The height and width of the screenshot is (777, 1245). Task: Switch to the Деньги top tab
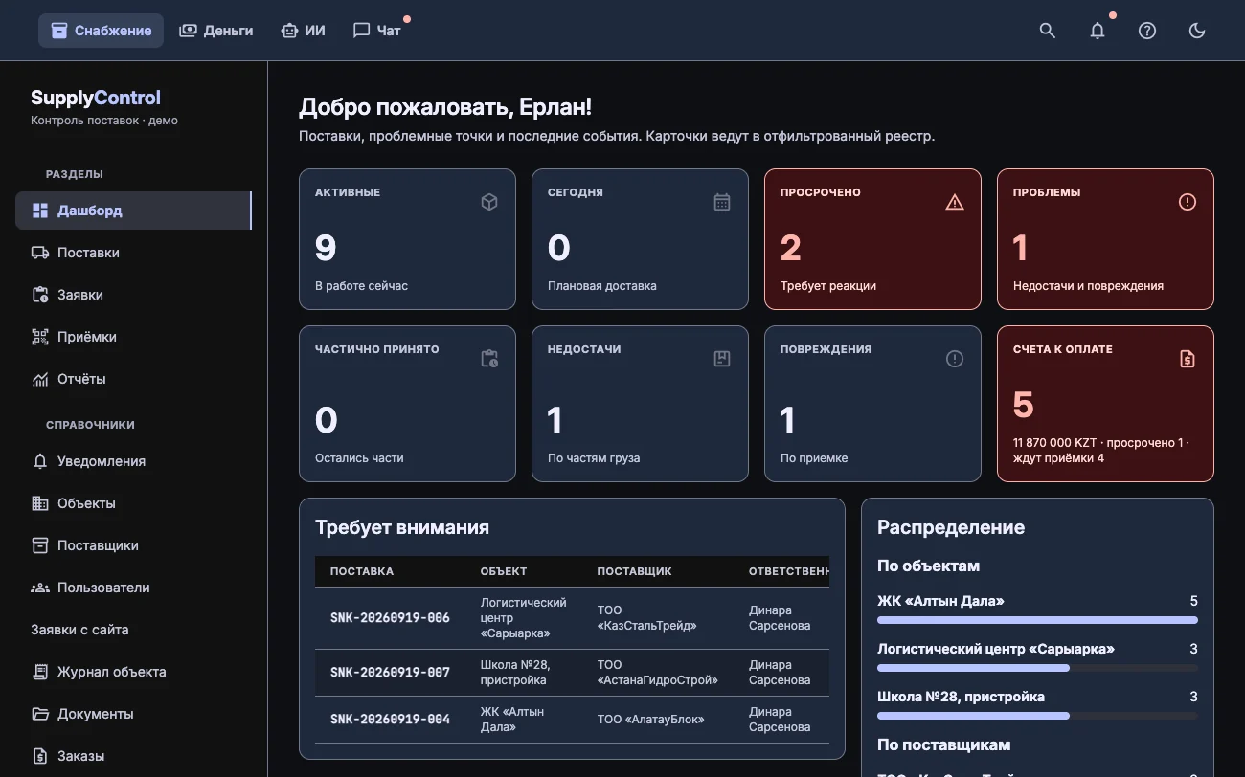point(216,31)
